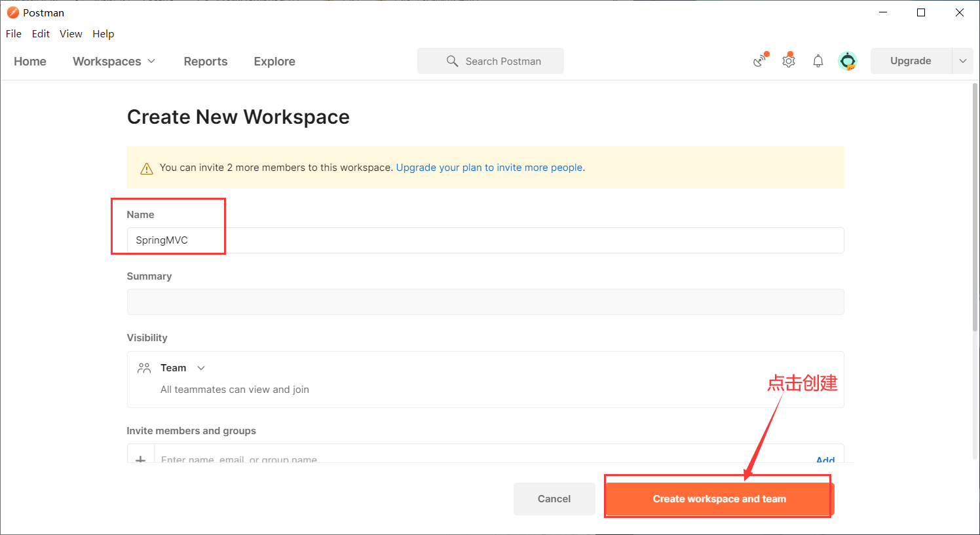
Task: Focus the workspace Name field
Action: click(485, 240)
